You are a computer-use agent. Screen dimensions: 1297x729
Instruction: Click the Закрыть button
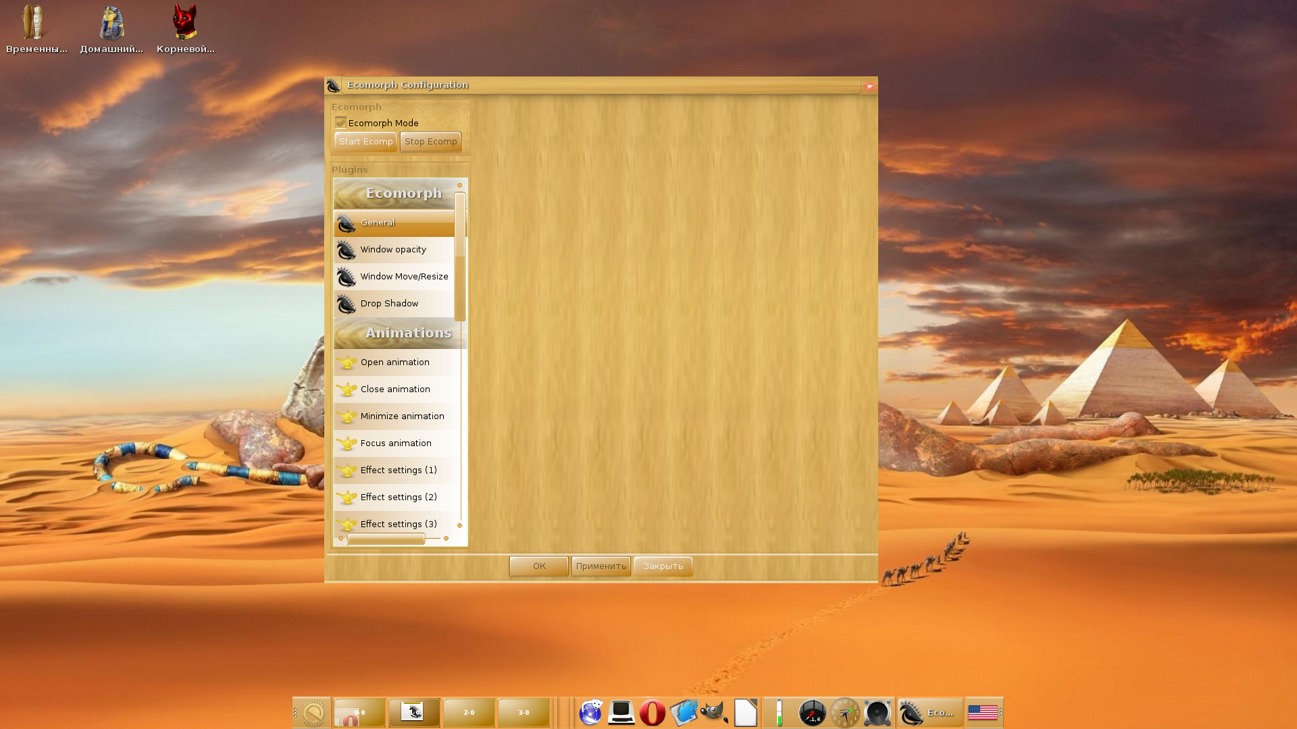pos(663,566)
